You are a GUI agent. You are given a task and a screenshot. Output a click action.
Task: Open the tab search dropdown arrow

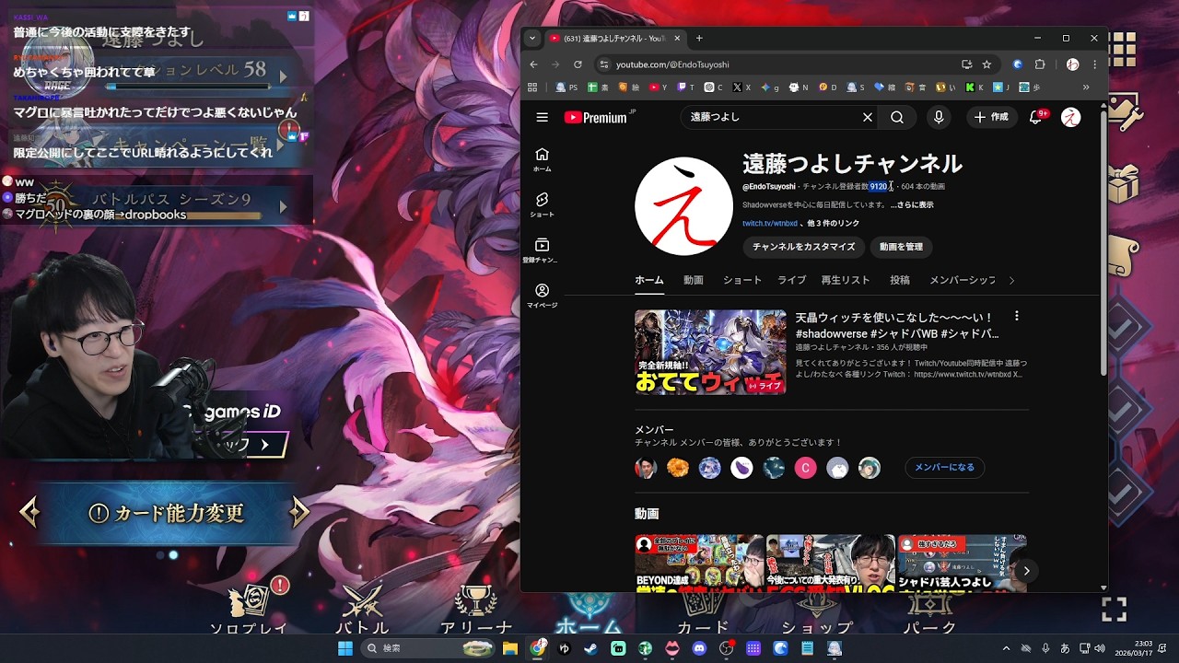[531, 38]
